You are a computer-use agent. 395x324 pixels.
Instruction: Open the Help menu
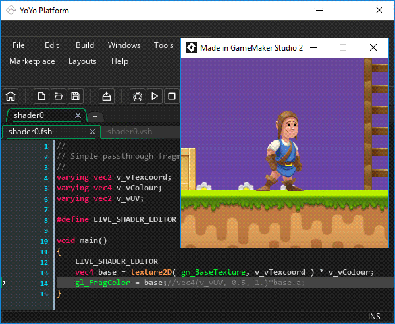tap(120, 61)
